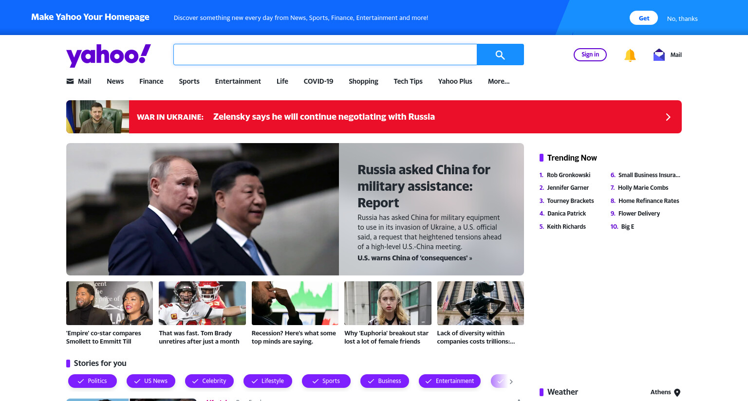Click Zelensky thumbnail in the red banner
Screen dimensions: 748x401
[x=97, y=117]
